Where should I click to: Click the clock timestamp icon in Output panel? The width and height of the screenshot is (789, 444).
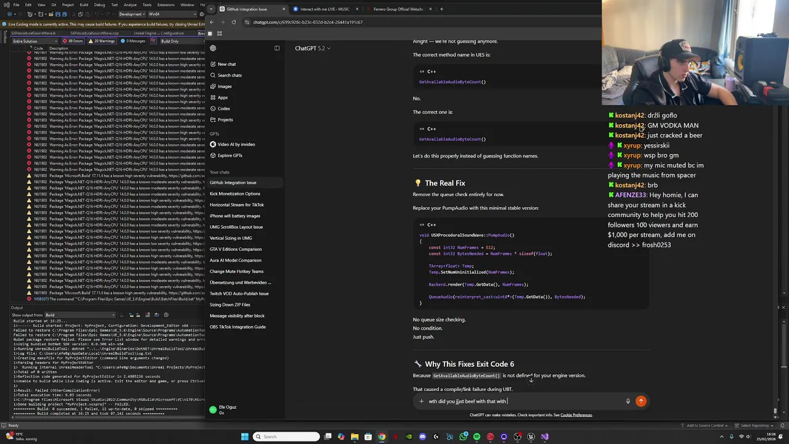(x=166, y=314)
